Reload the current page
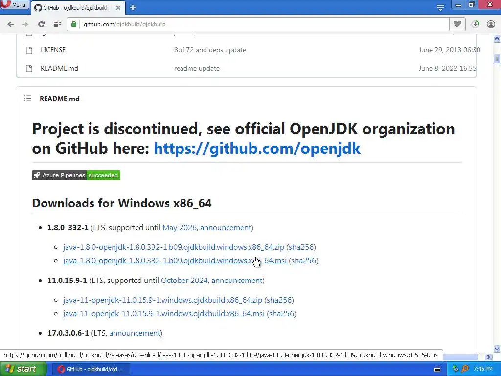 pyautogui.click(x=41, y=24)
